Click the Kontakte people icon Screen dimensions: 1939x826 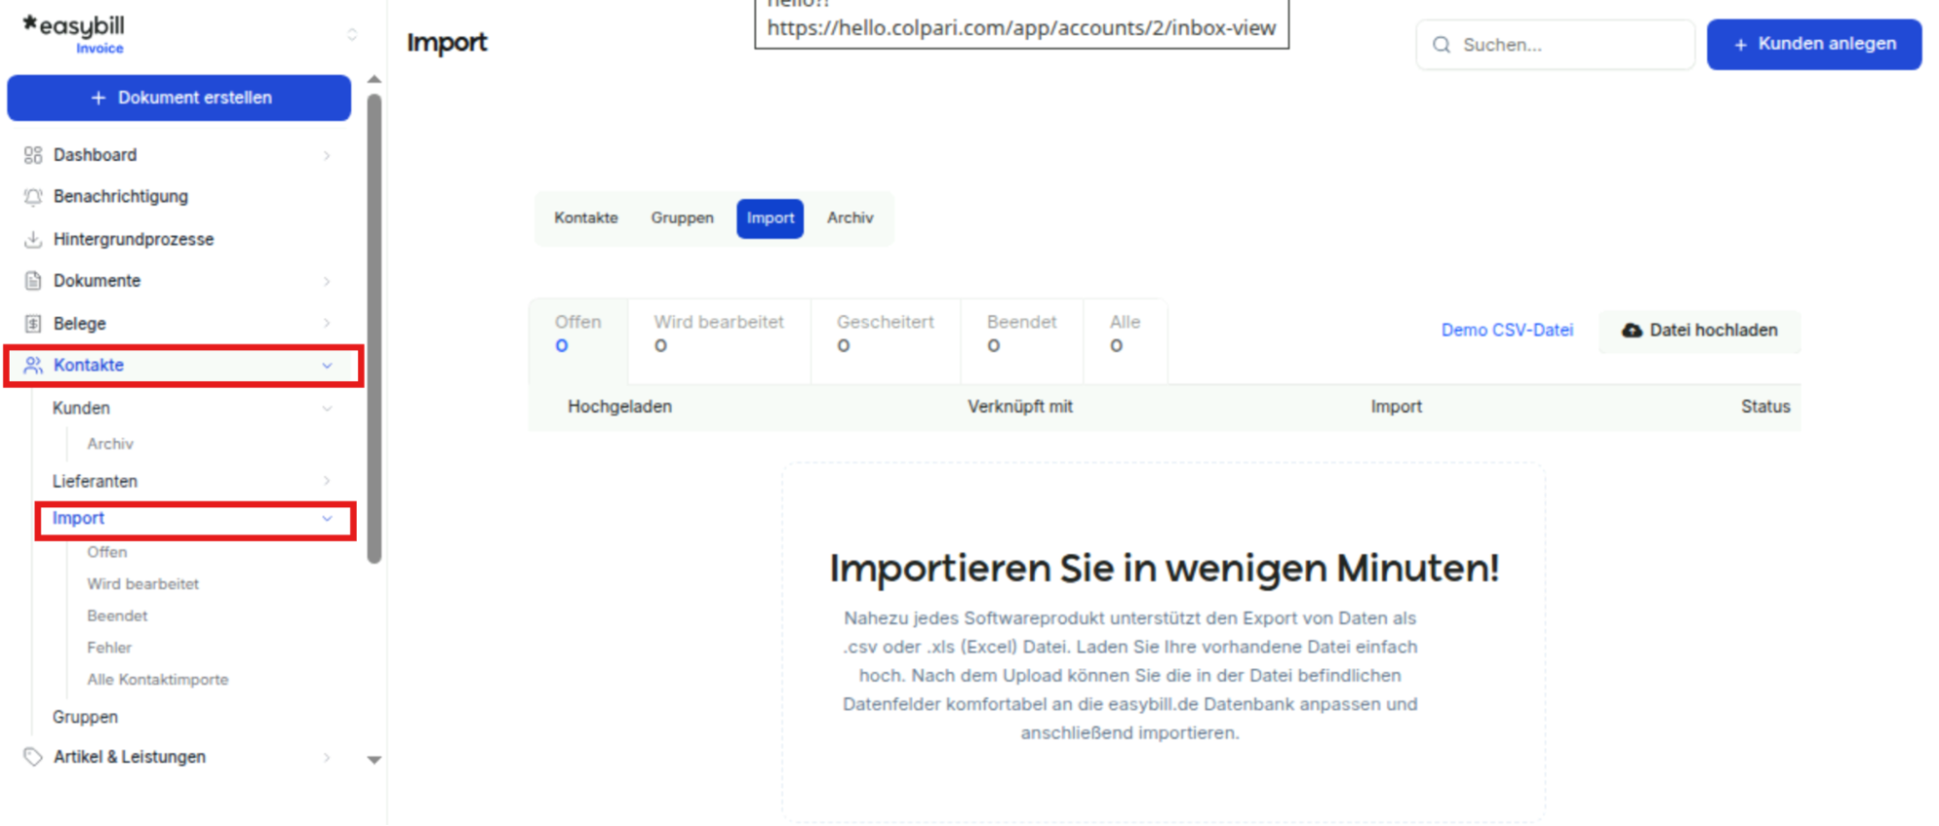(x=33, y=365)
